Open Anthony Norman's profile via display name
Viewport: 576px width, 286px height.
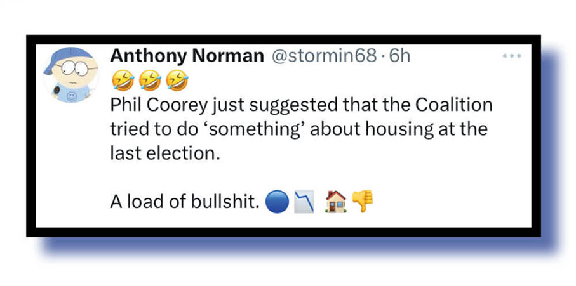point(187,56)
